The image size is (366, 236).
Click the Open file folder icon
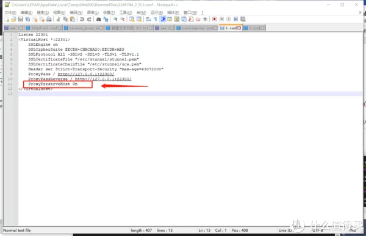13,19
